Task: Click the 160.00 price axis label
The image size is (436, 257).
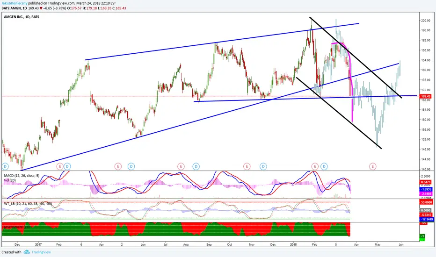Action: (x=425, y=120)
